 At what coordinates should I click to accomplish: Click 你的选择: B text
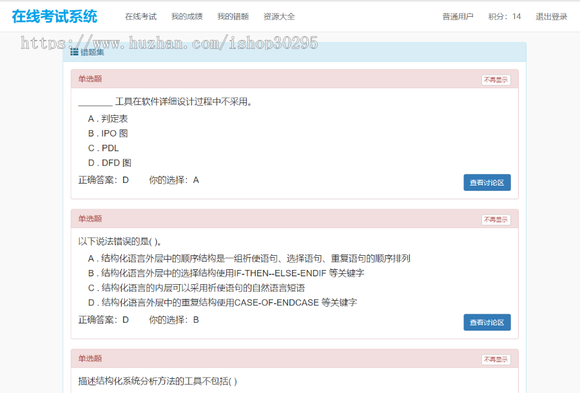point(174,320)
